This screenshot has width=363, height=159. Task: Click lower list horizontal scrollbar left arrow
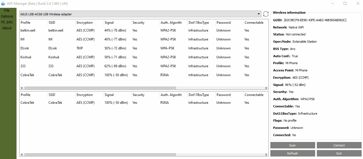tap(21, 155)
